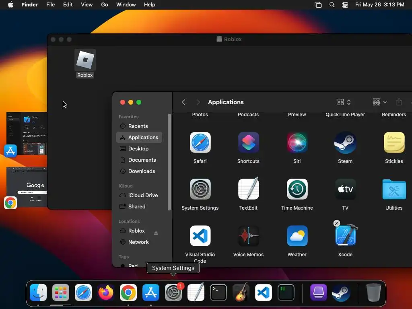The width and height of the screenshot is (412, 309).
Task: Switch to the App Store Stage Manager thumbnail
Action: point(27,134)
